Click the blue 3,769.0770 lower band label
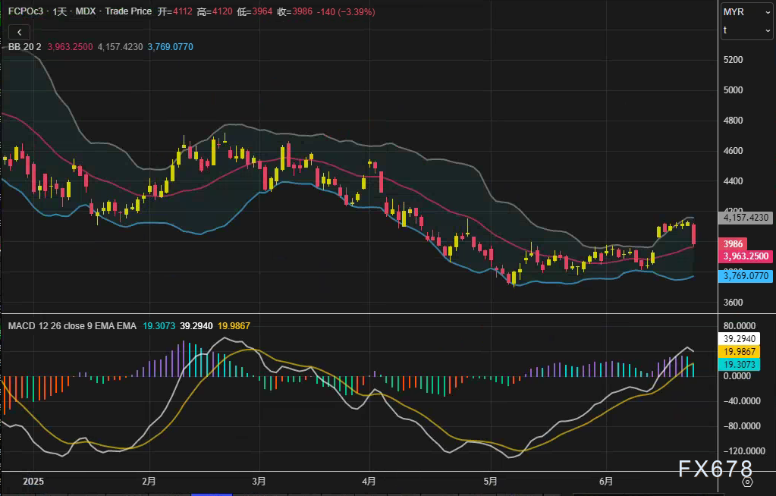This screenshot has height=496, width=776. [x=746, y=276]
